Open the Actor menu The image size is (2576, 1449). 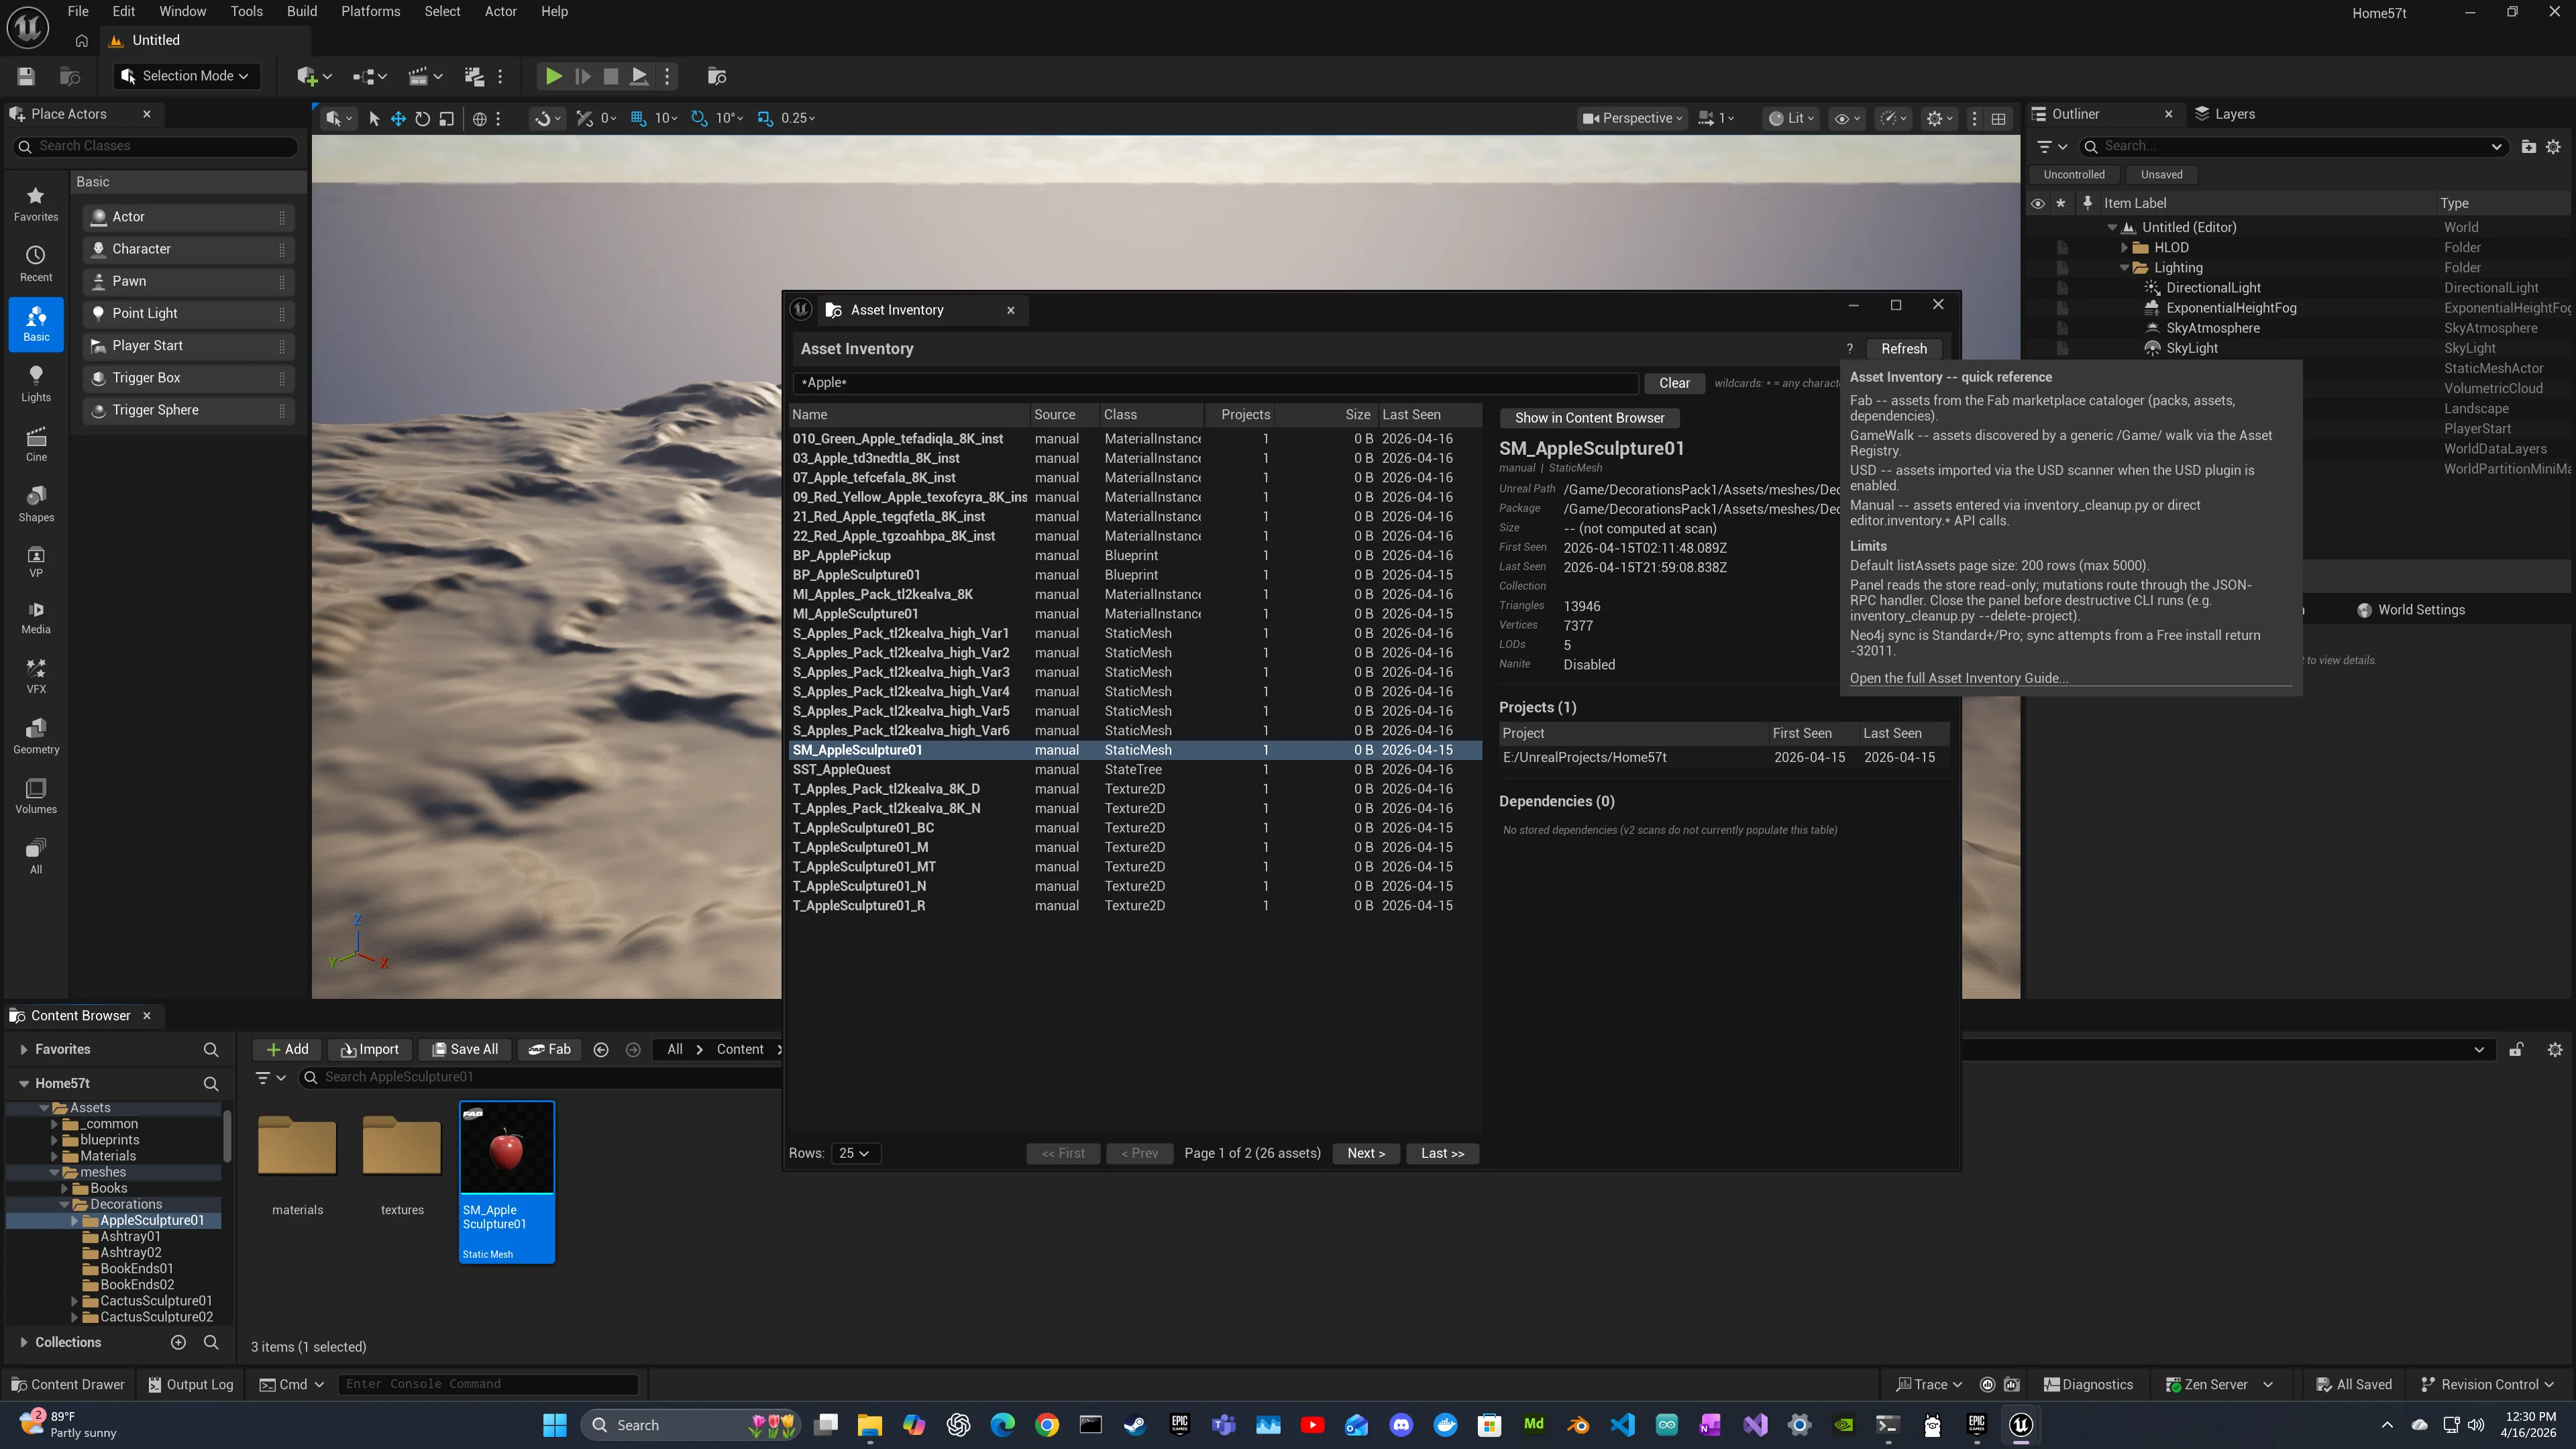tap(501, 12)
